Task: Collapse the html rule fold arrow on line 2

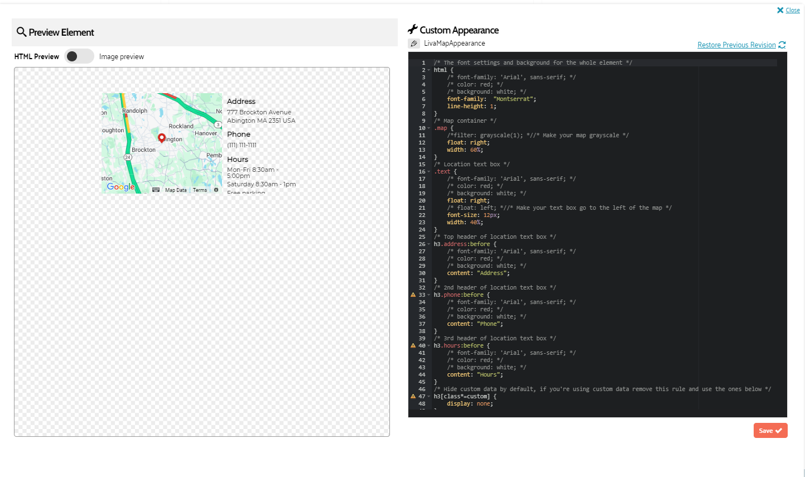Action: point(429,70)
